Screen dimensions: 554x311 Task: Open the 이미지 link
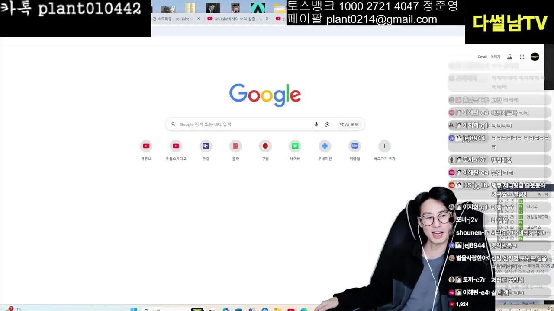[495, 57]
